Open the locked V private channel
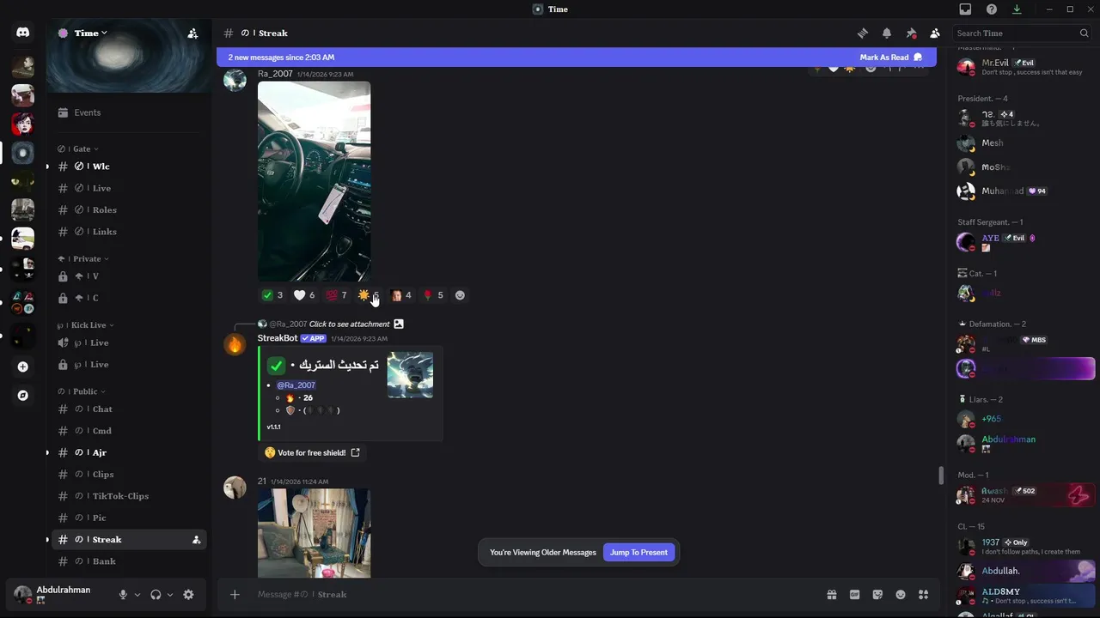Screen dimensions: 1100x618 129,276
